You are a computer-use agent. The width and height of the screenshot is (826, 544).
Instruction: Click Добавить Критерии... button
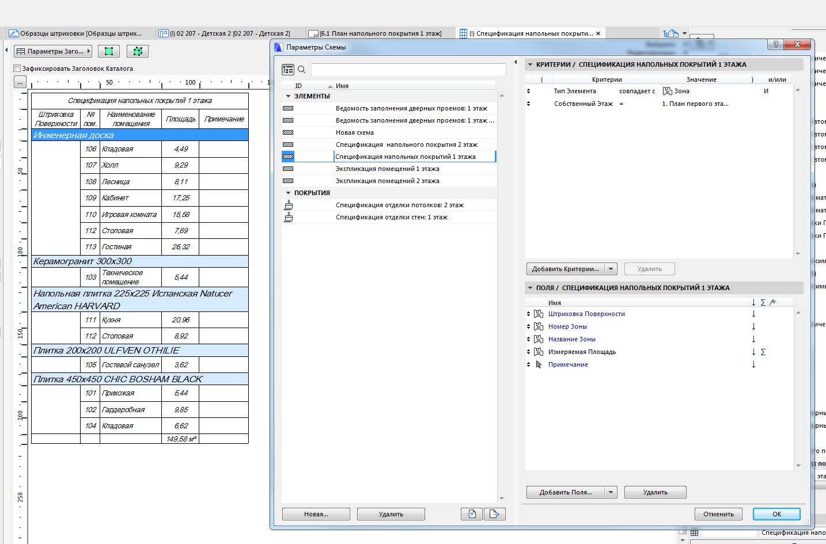point(566,269)
